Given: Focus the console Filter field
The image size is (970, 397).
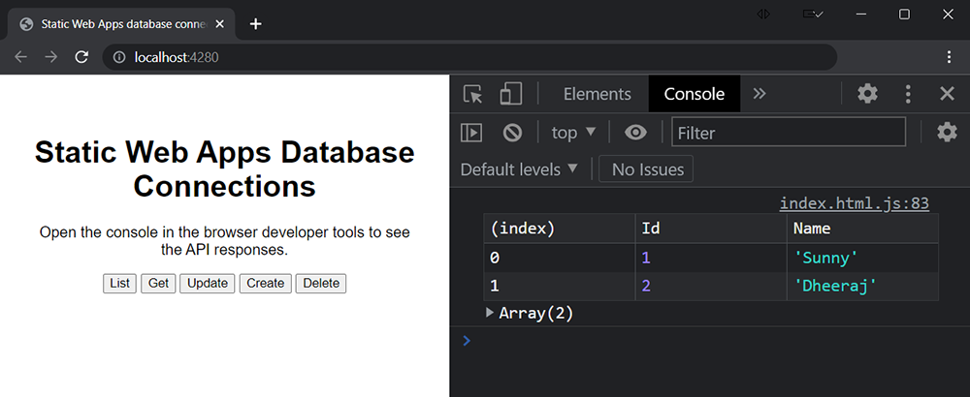Looking at the screenshot, I should [789, 133].
